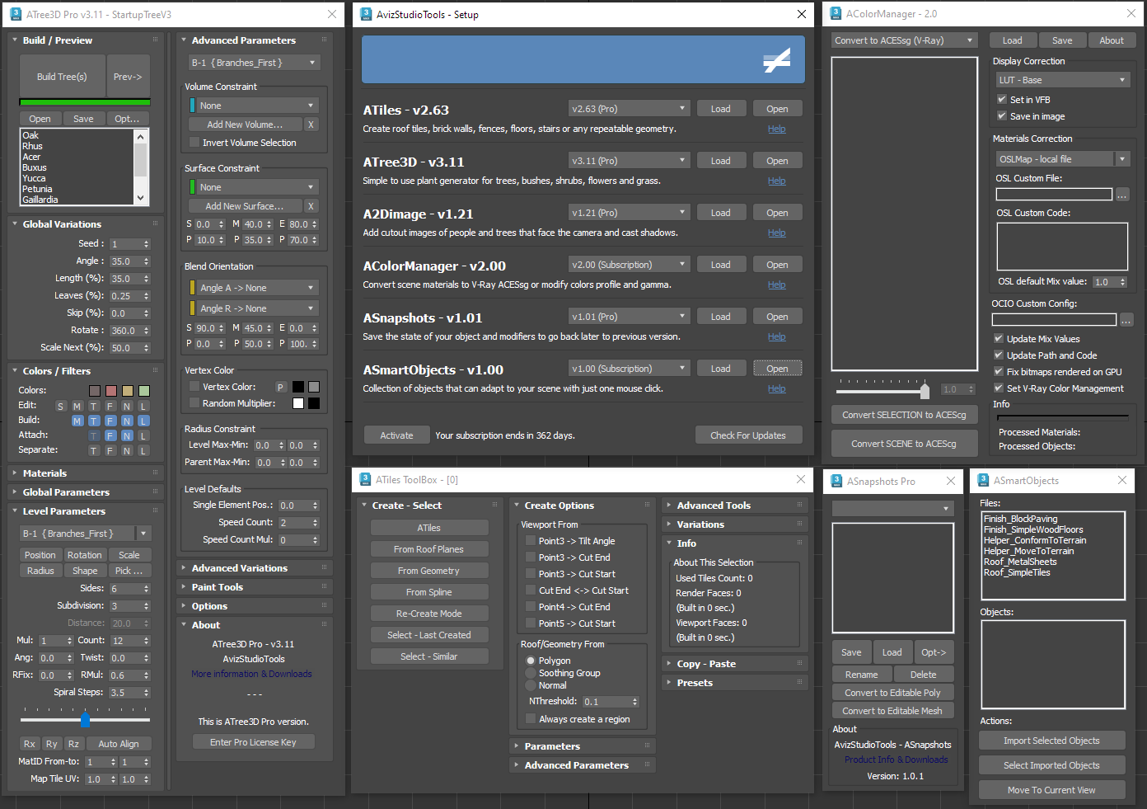Browse for OSL Custom File
The image size is (1147, 809).
click(1122, 195)
